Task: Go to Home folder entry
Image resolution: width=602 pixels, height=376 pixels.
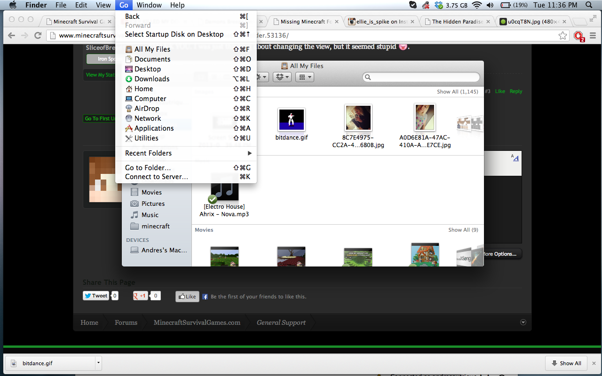Action: coord(186,89)
